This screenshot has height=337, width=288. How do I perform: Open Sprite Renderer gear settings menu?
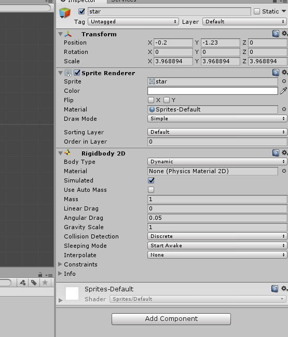tap(284, 73)
